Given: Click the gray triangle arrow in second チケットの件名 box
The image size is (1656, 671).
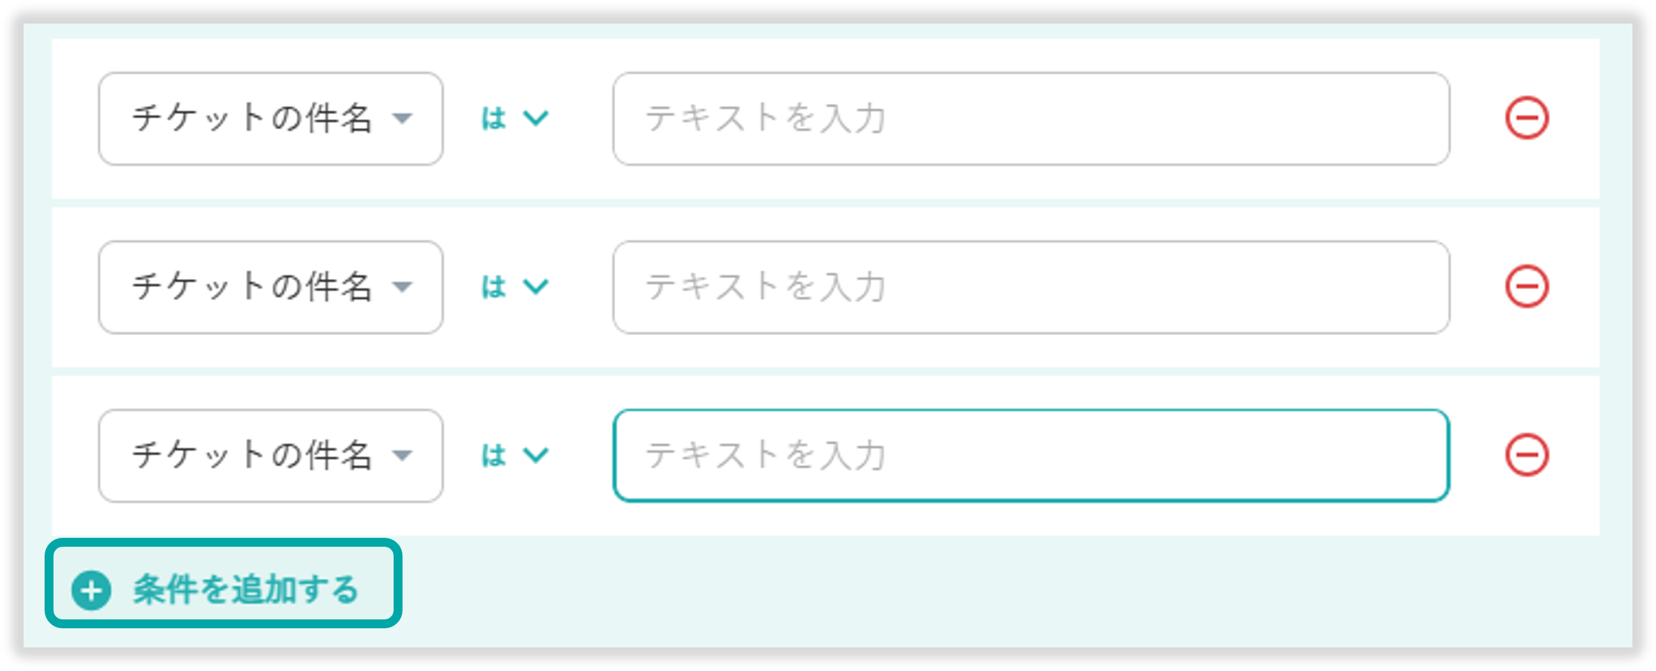Looking at the screenshot, I should (403, 287).
